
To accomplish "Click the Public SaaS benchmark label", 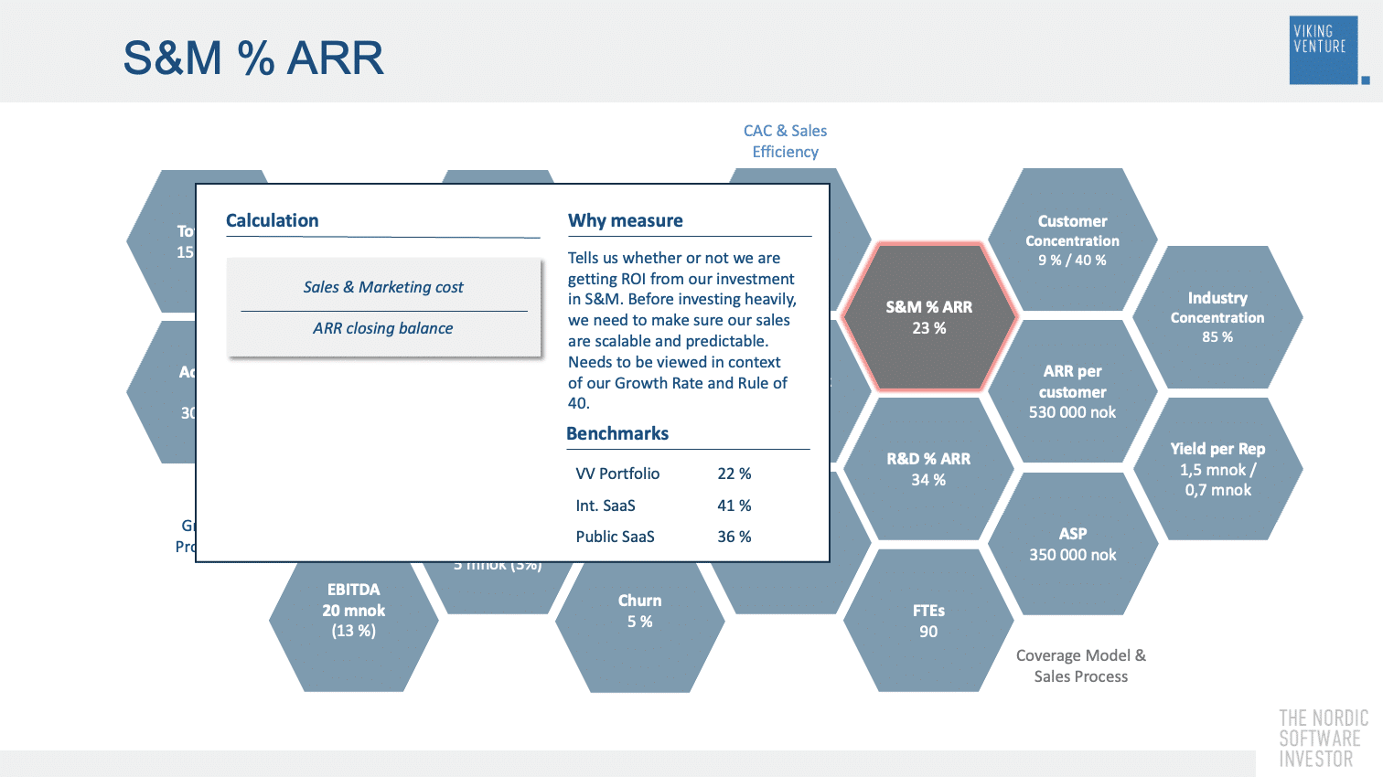I will 616,537.
